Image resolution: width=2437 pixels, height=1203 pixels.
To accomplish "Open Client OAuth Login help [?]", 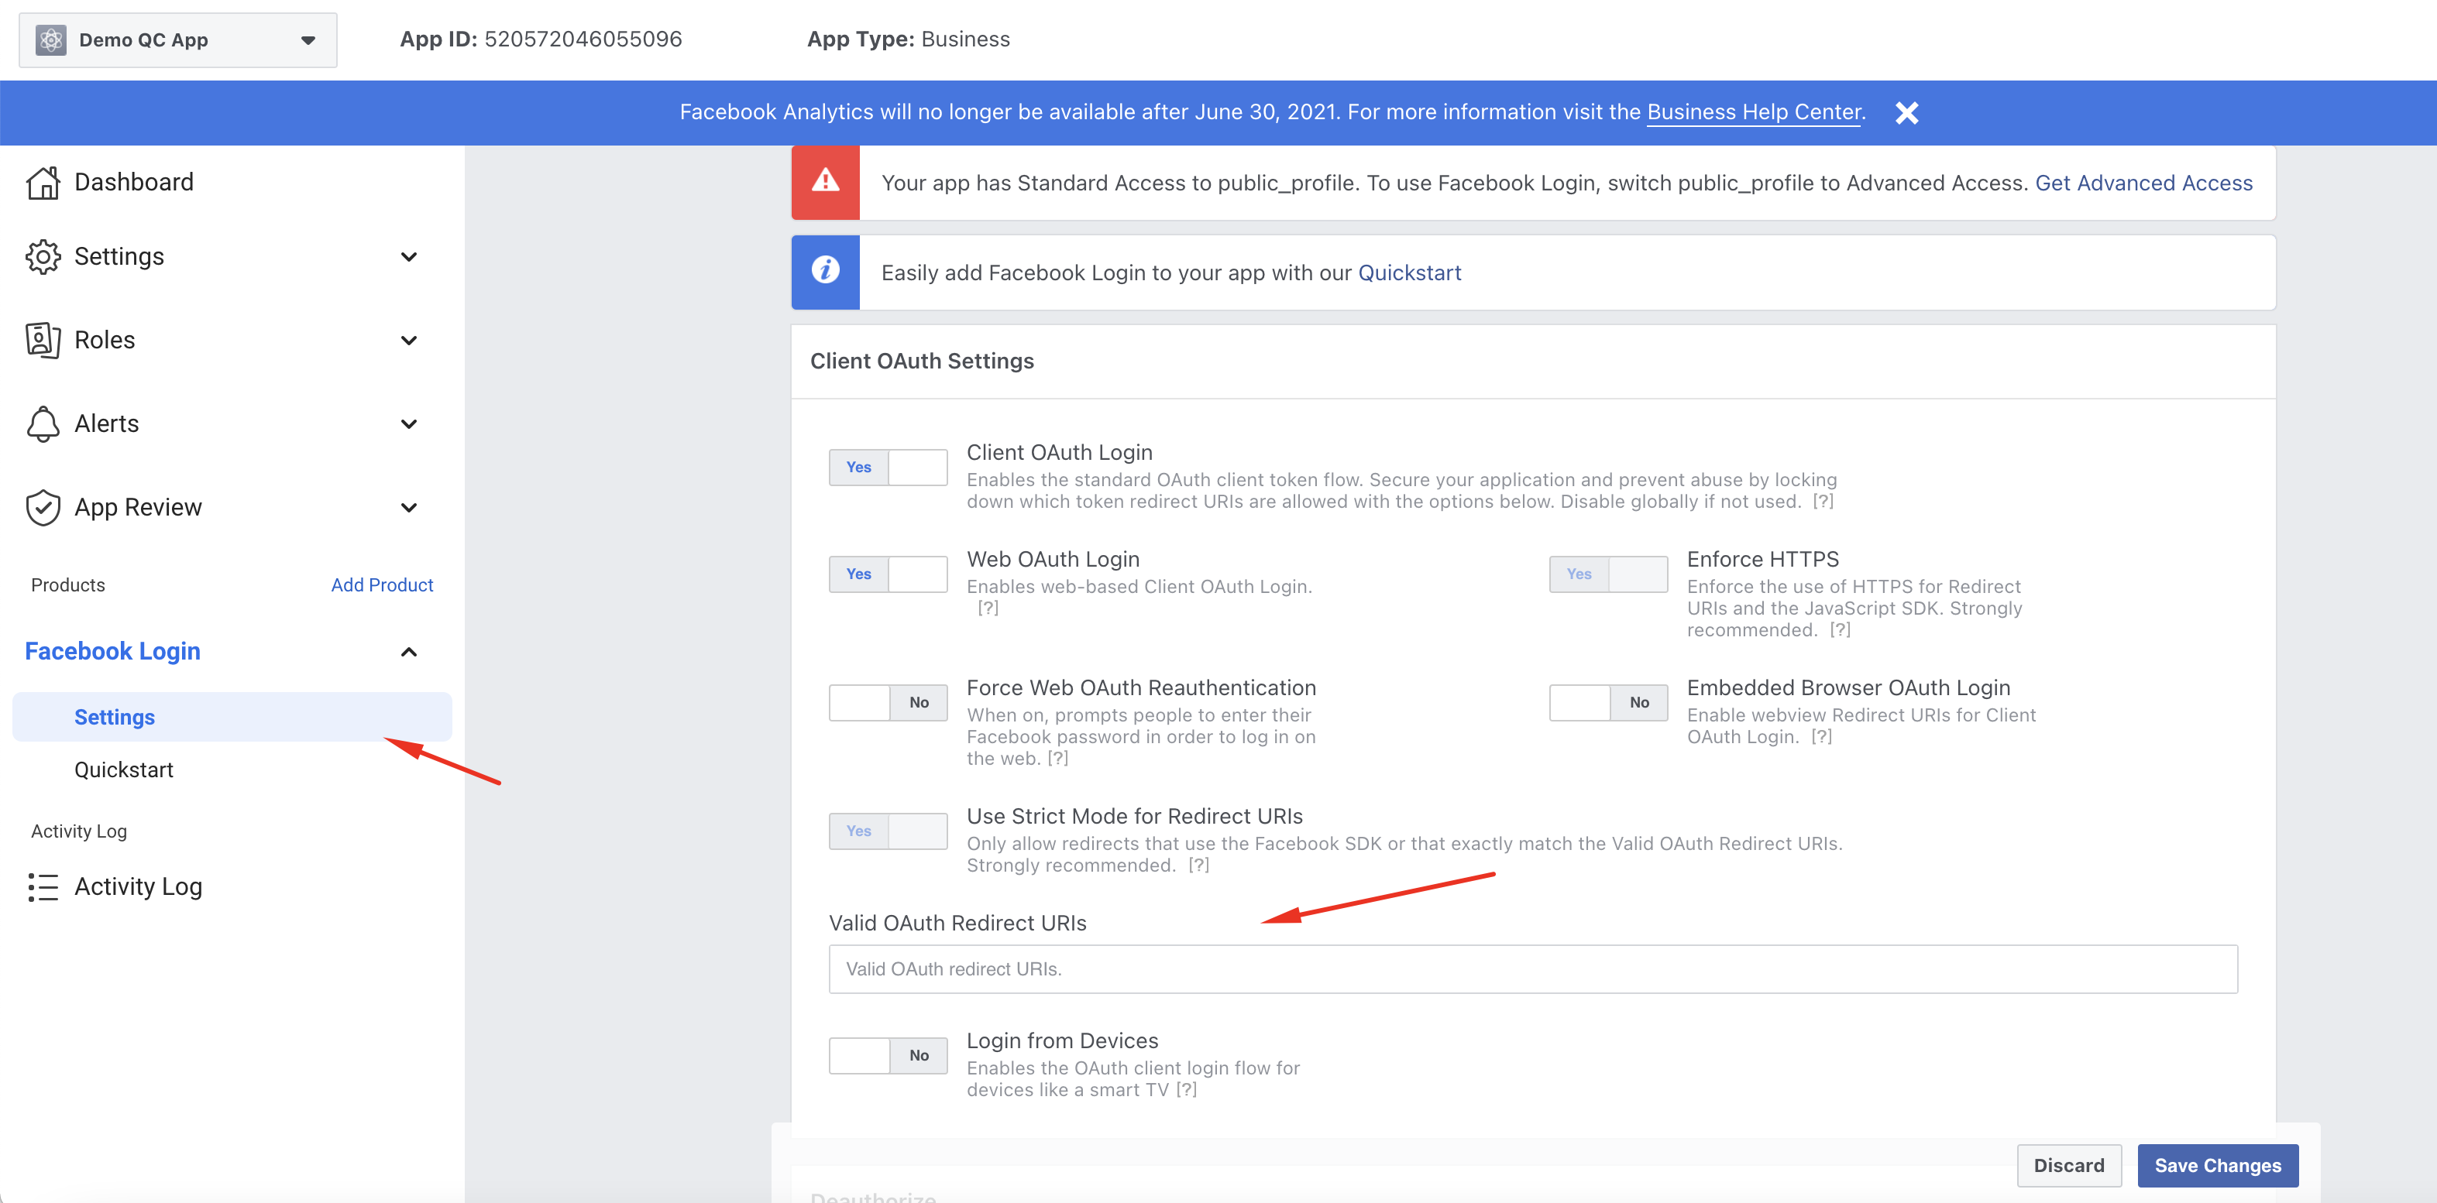I will pyautogui.click(x=1823, y=502).
